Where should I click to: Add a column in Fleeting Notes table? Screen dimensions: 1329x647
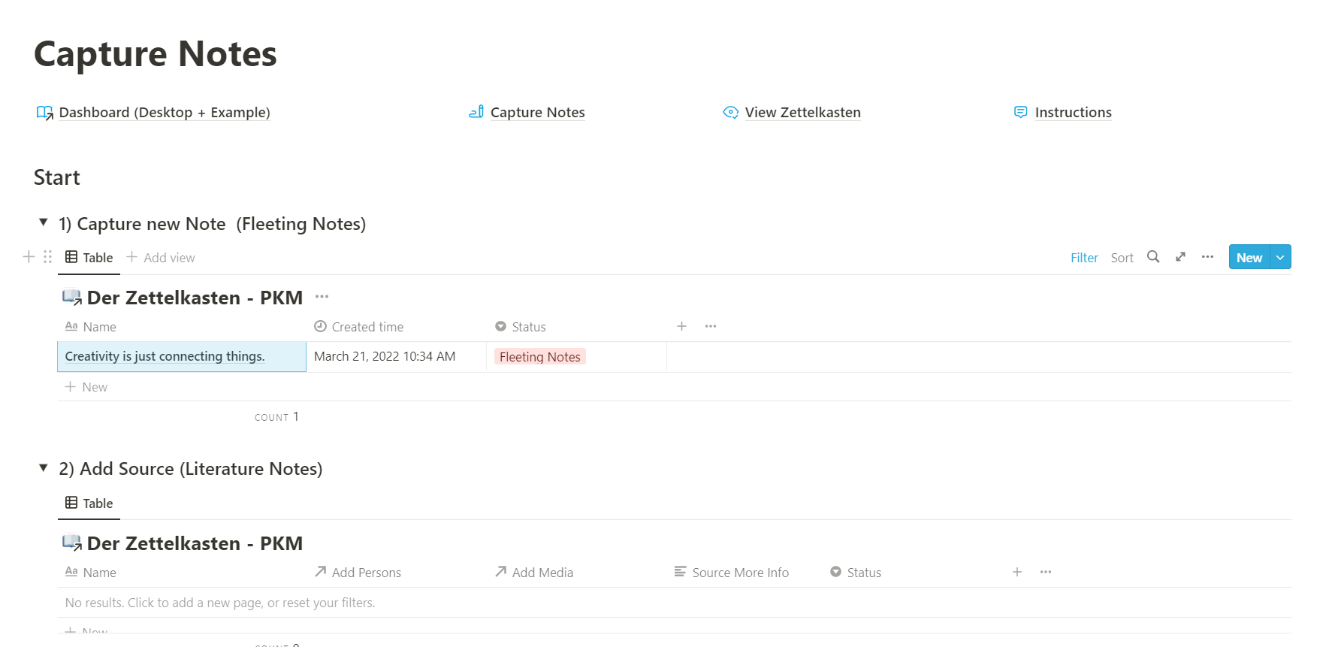click(681, 326)
